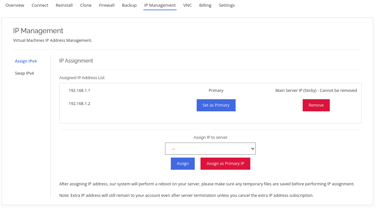Image resolution: width=378 pixels, height=208 pixels.
Task: Open the Firewall tab
Action: point(107,5)
